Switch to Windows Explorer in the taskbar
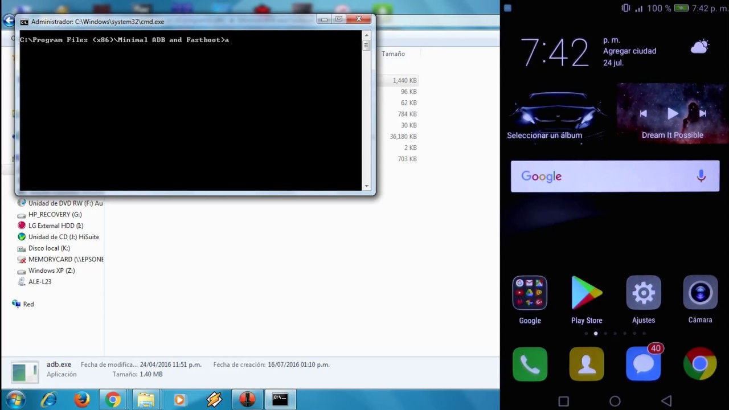Image resolution: width=729 pixels, height=410 pixels. point(146,400)
